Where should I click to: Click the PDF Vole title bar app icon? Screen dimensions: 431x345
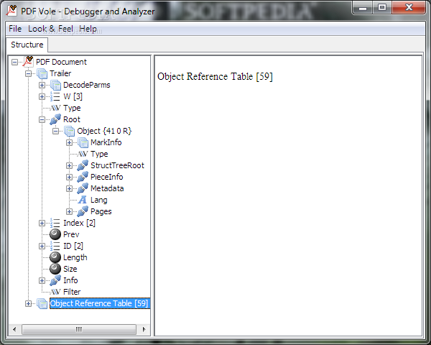coord(11,11)
